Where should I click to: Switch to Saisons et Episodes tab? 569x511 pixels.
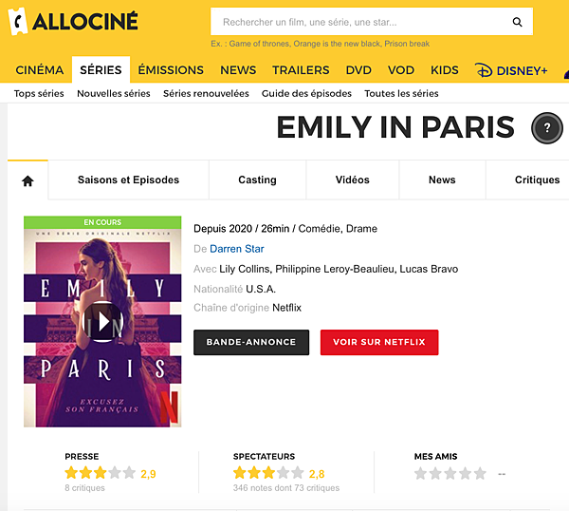[x=128, y=180]
